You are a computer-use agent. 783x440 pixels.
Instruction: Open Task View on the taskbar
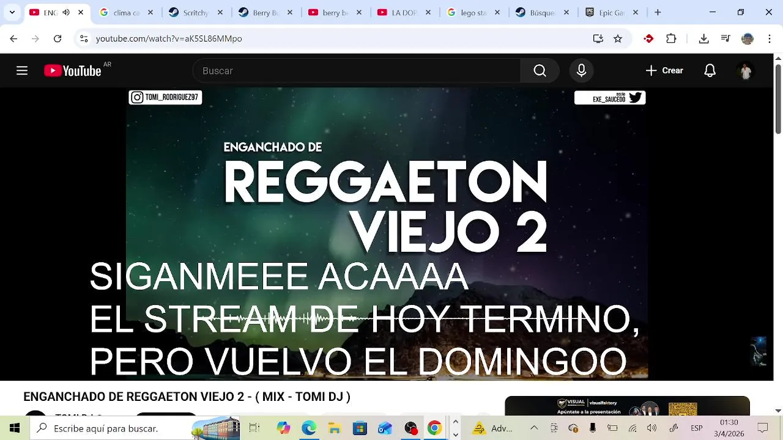(254, 428)
